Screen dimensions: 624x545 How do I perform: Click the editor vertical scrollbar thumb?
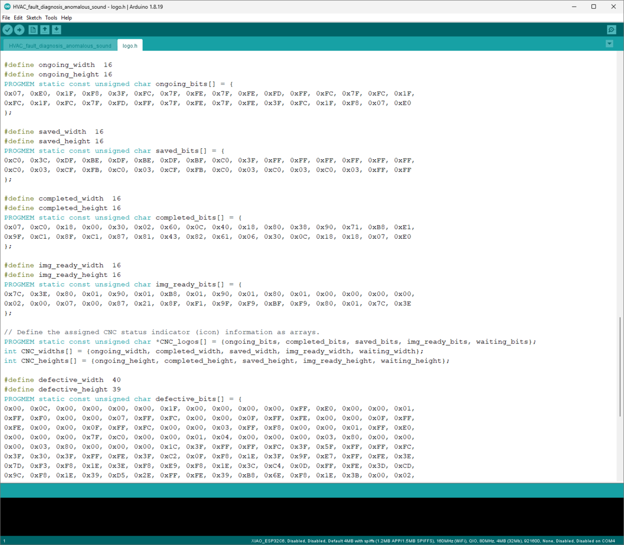coord(620,367)
